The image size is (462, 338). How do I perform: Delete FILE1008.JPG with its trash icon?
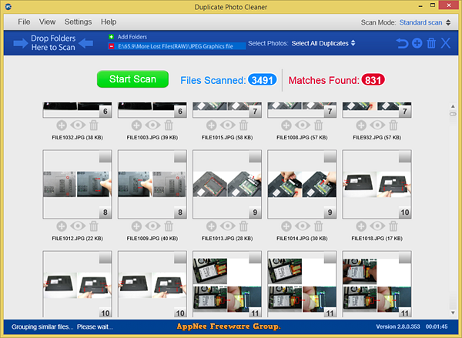pyautogui.click(x=318, y=125)
